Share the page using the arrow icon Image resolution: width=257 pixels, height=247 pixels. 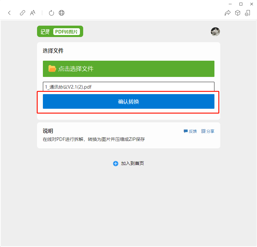pos(227,13)
